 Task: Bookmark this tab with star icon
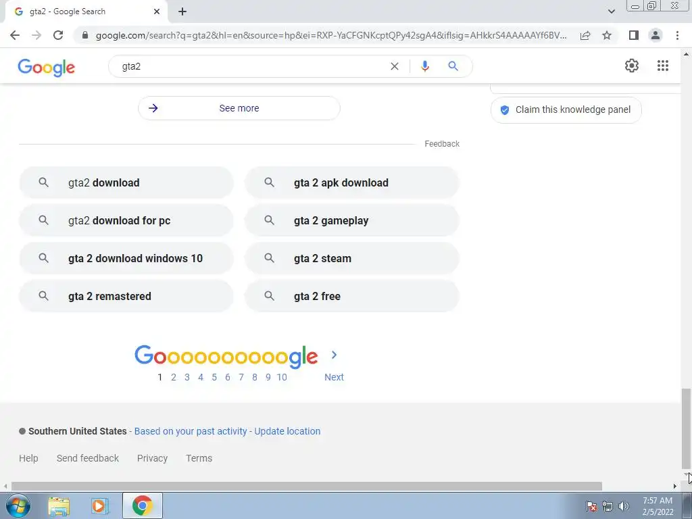click(x=607, y=35)
